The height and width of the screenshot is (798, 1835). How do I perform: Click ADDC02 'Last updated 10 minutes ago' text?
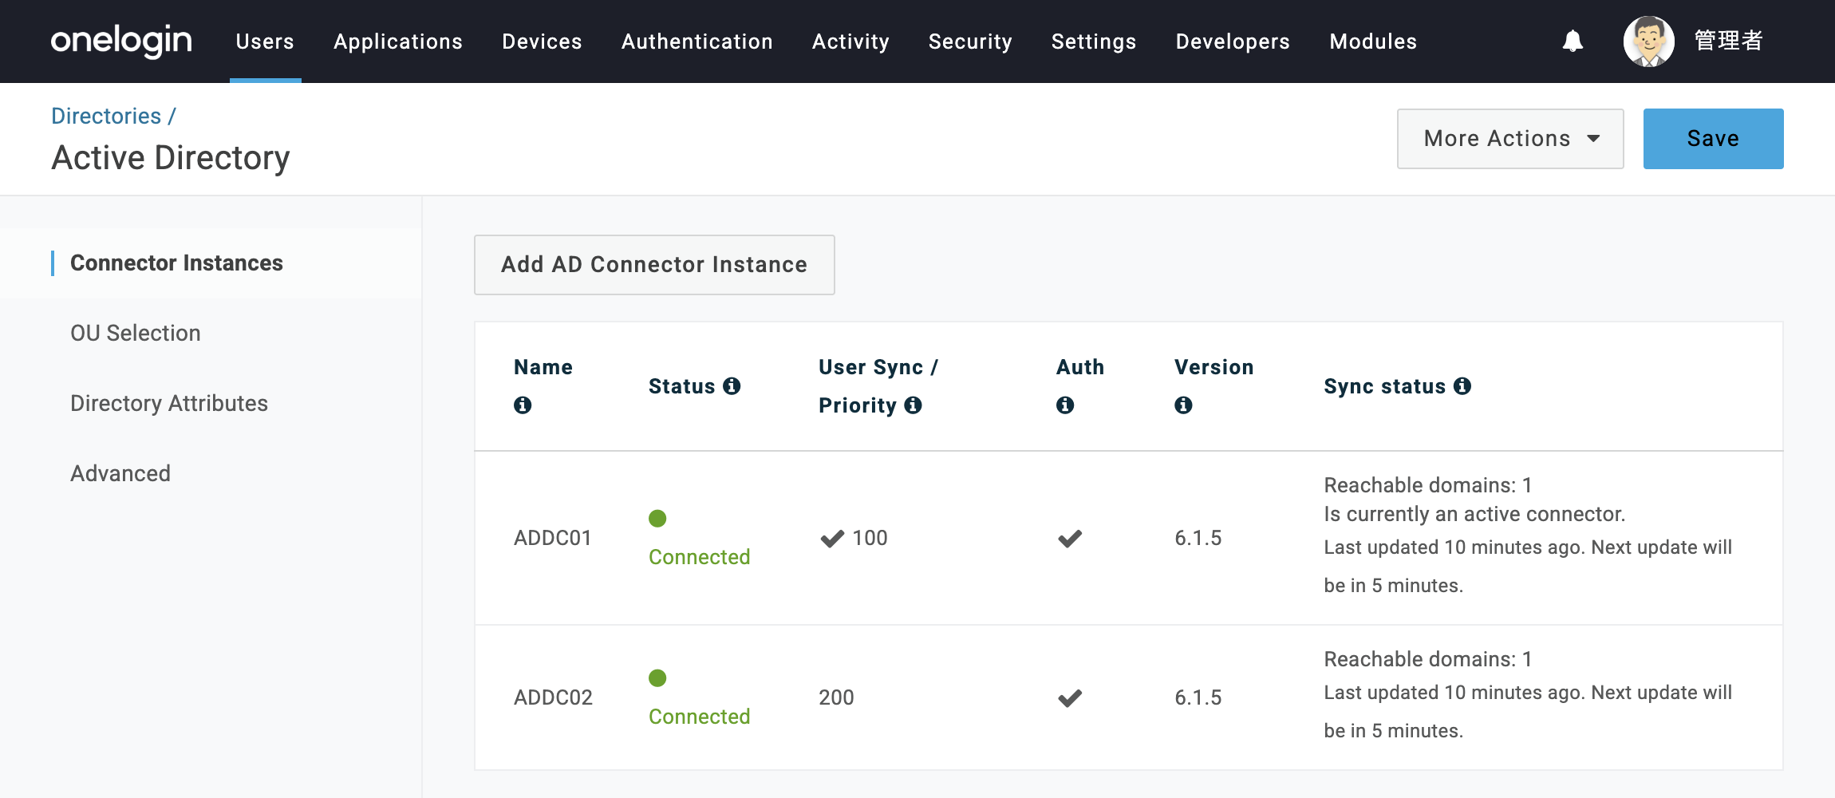point(1454,693)
